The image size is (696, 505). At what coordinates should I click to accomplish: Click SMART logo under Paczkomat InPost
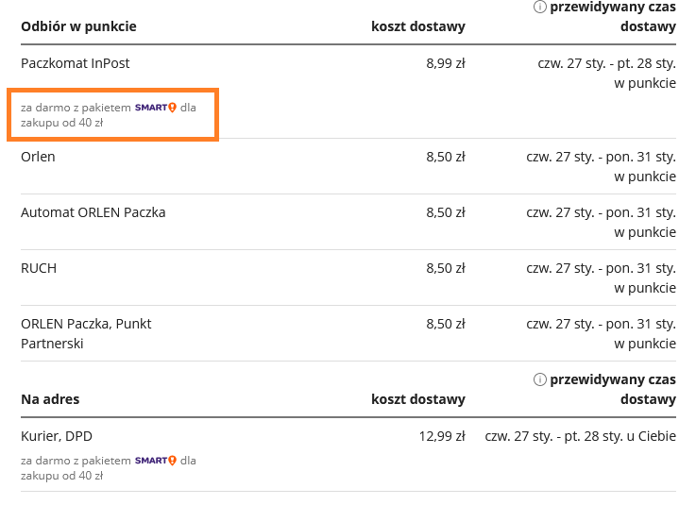coord(156,108)
